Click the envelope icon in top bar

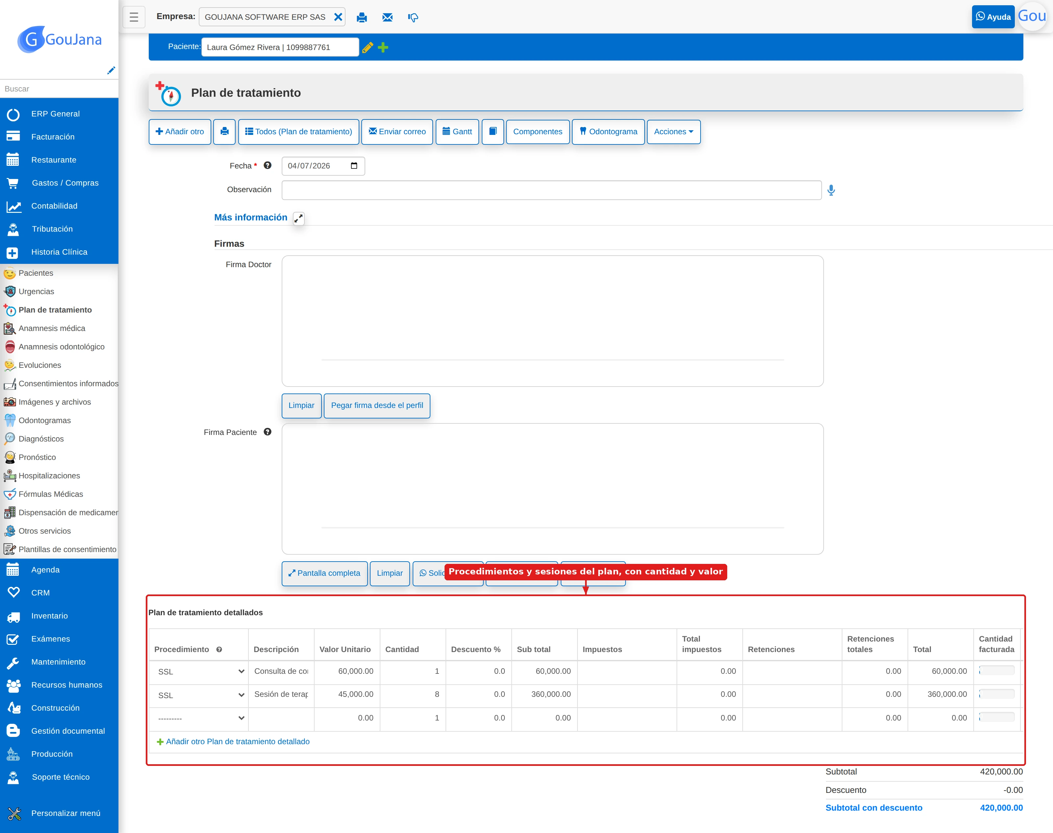point(387,17)
